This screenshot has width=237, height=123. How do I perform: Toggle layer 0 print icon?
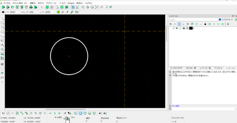[x=184, y=28]
